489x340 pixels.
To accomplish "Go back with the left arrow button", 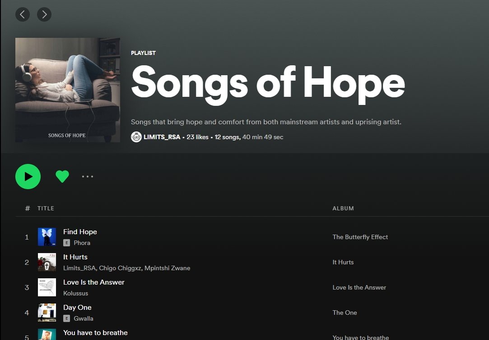I will coord(23,14).
